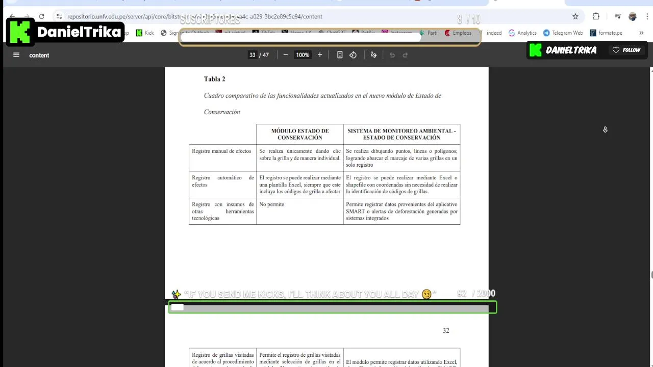Click the vertical scrollbar thumb
653x367 pixels.
[x=651, y=275]
